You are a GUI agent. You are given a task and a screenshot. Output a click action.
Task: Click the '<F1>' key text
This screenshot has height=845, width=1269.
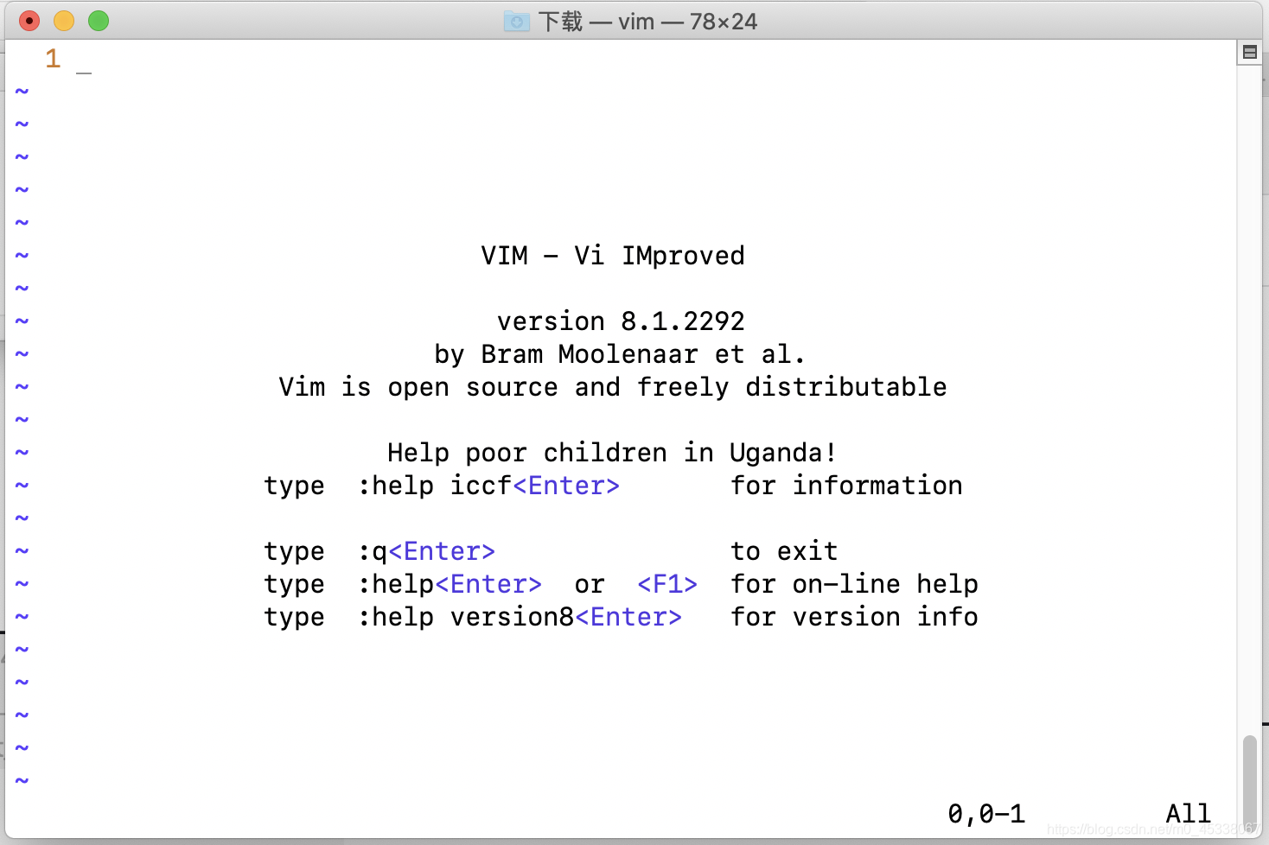pos(667,584)
